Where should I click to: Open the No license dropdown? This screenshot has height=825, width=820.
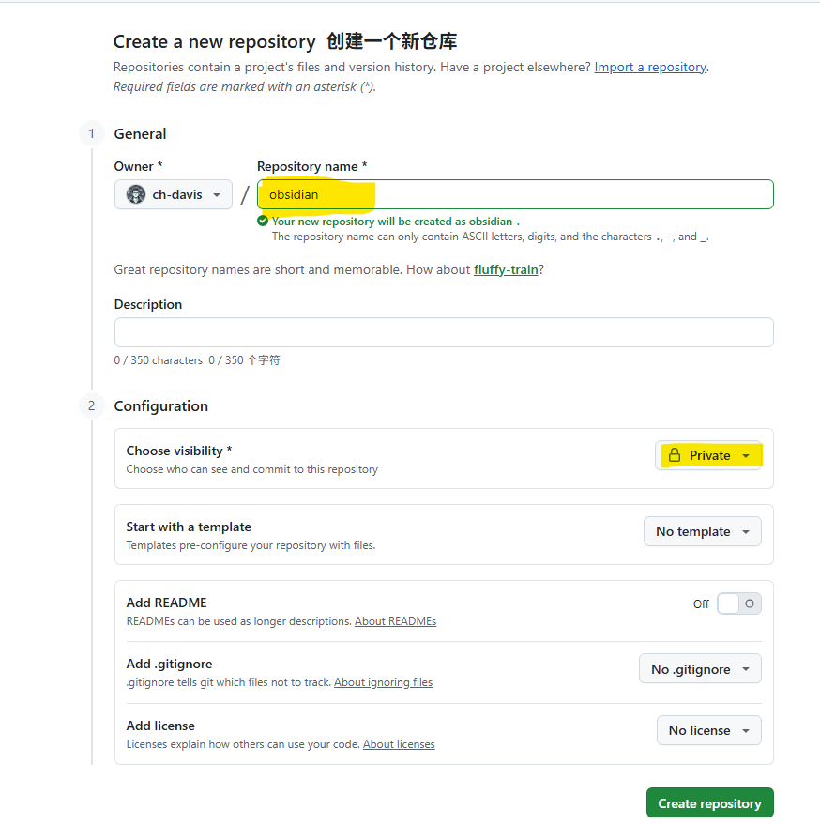coord(708,730)
